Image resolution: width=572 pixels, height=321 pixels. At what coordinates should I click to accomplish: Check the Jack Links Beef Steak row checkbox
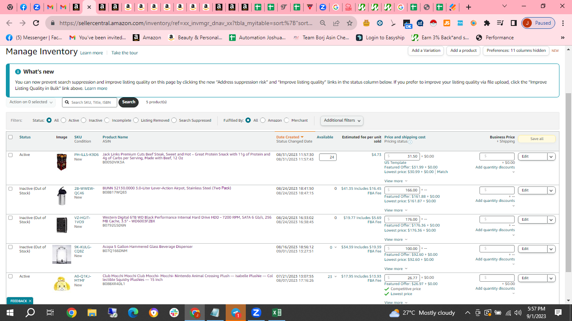click(x=10, y=155)
